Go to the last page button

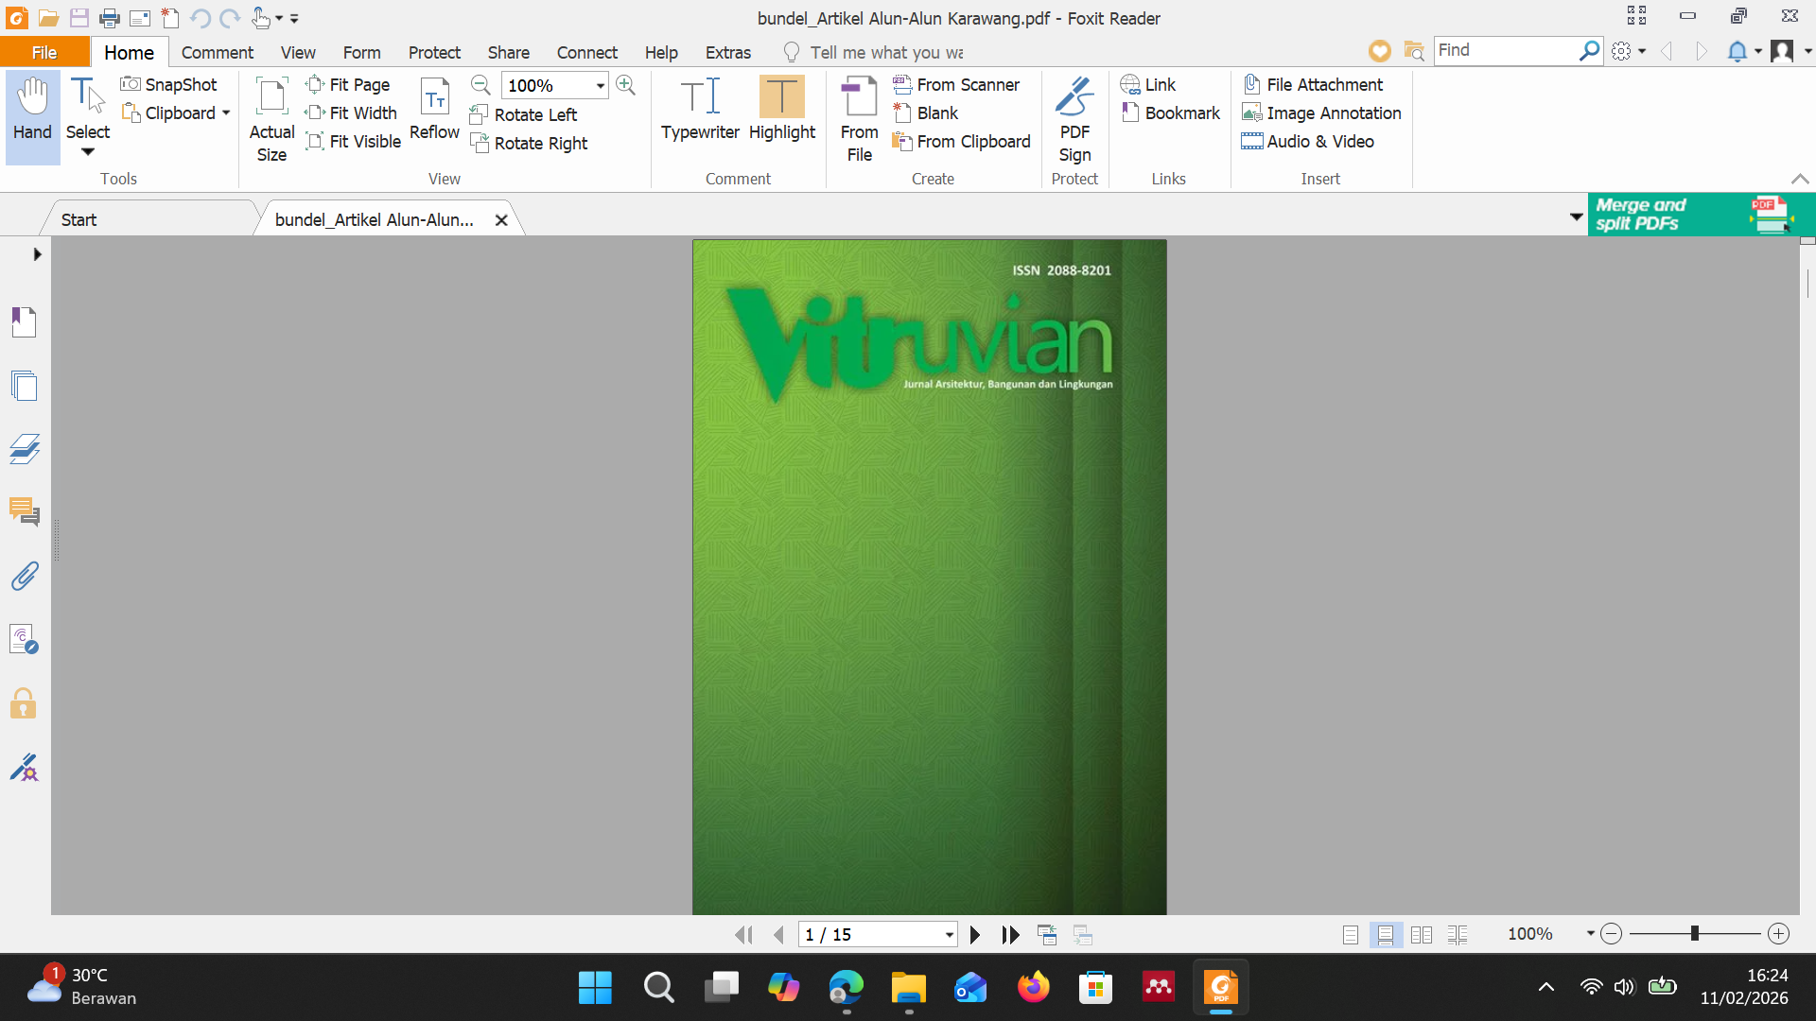tap(1010, 935)
